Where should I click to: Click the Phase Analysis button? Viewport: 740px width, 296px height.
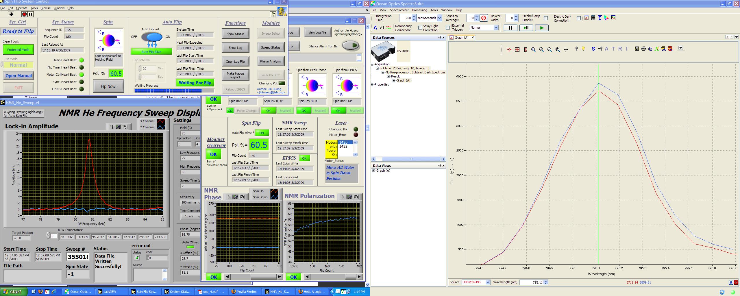[x=271, y=61]
